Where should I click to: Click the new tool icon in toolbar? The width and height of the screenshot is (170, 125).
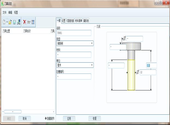(x=4, y=22)
